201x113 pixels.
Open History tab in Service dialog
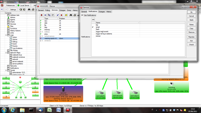pos(109,12)
